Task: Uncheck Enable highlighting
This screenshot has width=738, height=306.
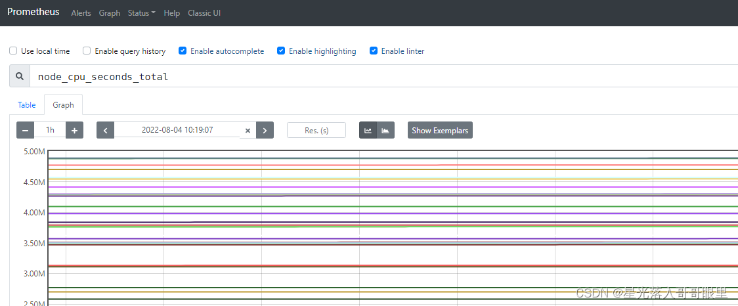Action: click(x=281, y=51)
